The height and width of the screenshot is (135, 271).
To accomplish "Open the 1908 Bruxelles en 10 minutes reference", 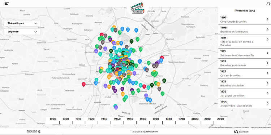I will click(245, 30).
